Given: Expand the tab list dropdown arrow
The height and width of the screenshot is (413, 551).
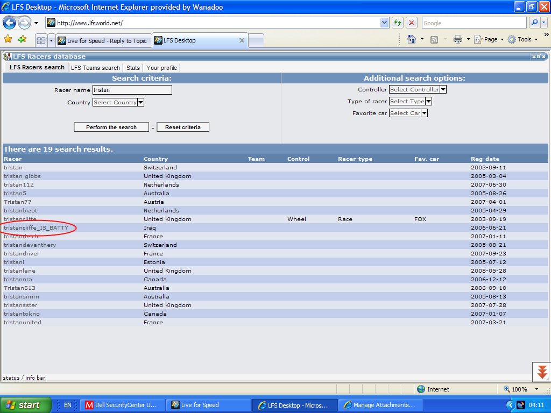Looking at the screenshot, I should click(x=51, y=41).
